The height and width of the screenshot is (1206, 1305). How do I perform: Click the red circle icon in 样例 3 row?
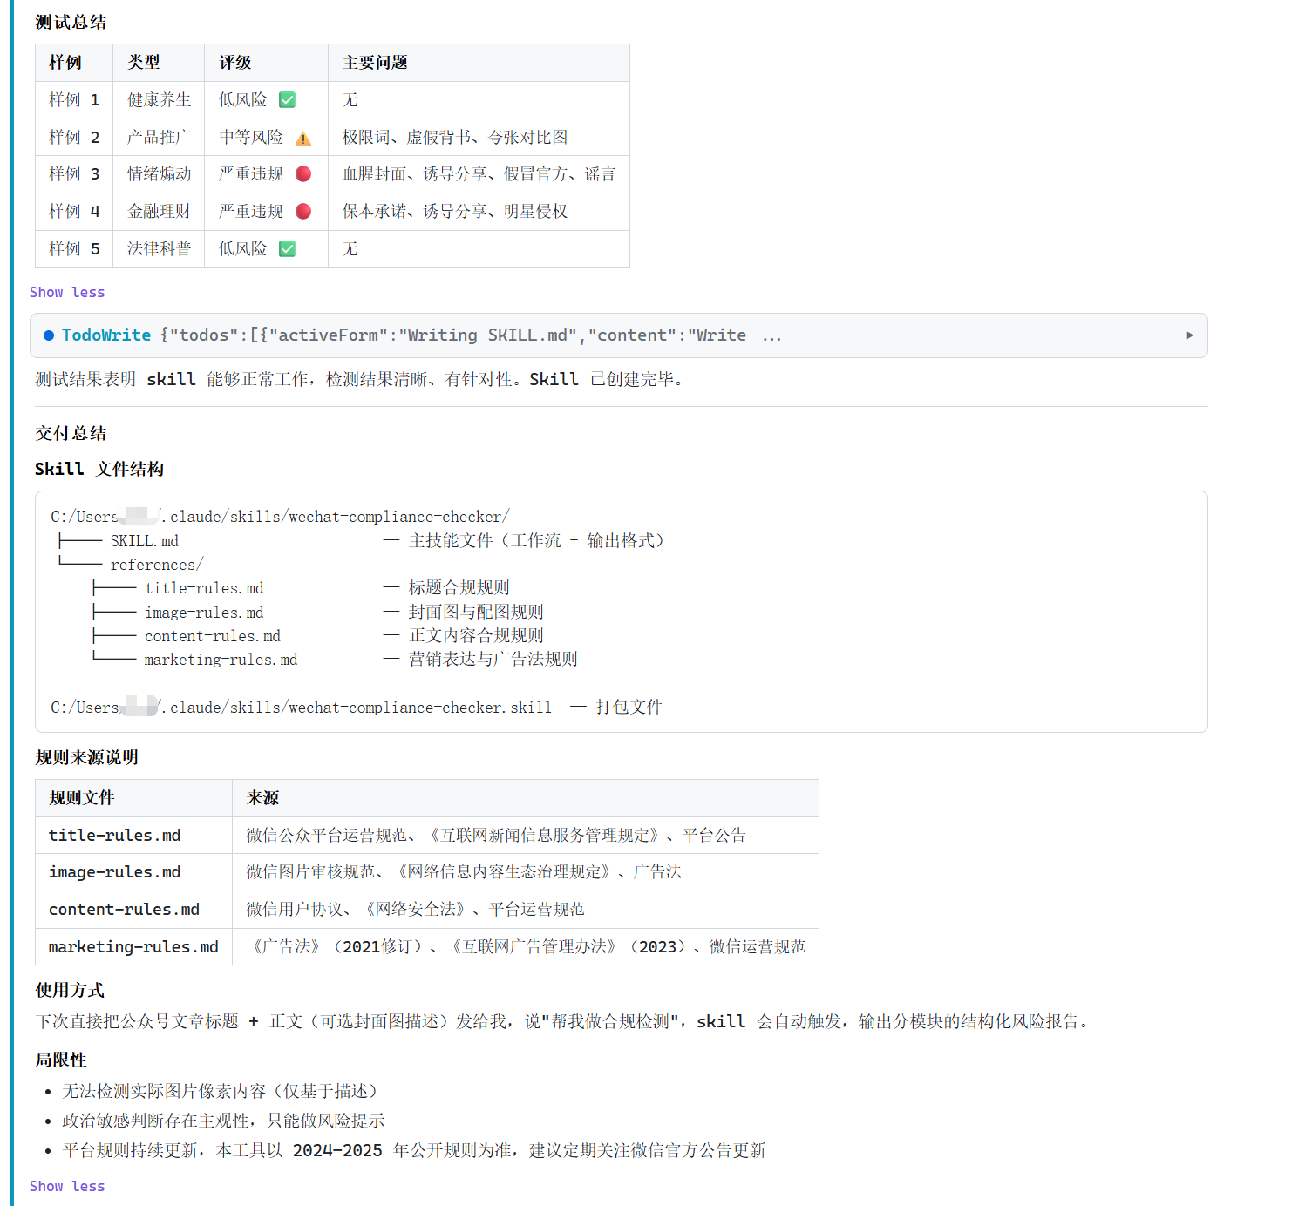coord(303,174)
